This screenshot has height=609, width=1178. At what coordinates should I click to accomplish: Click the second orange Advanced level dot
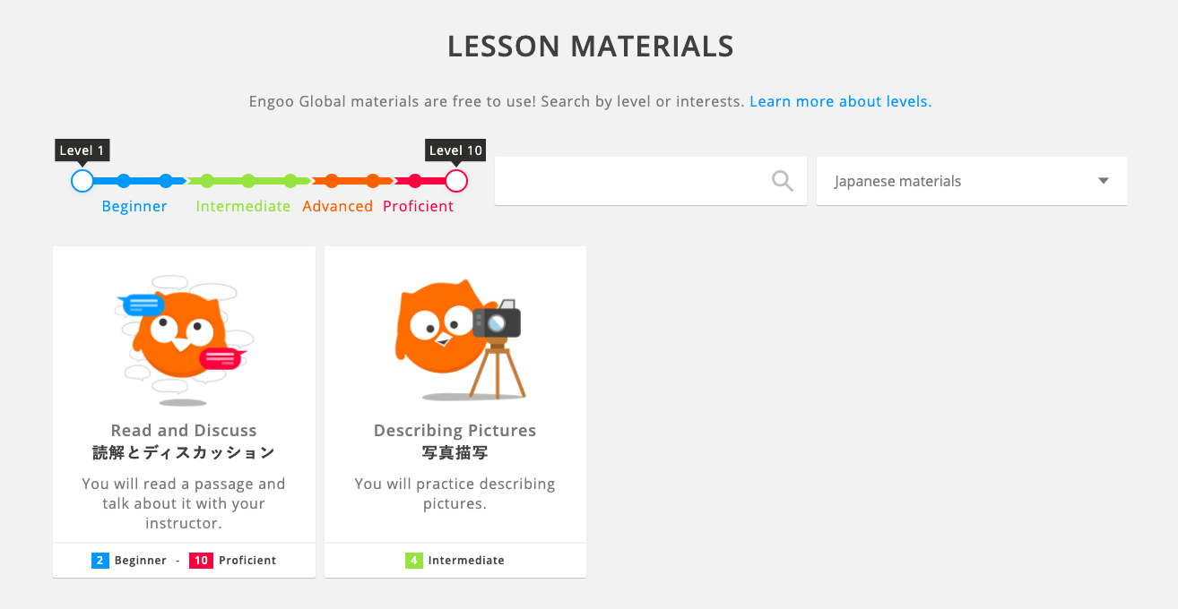pos(373,181)
